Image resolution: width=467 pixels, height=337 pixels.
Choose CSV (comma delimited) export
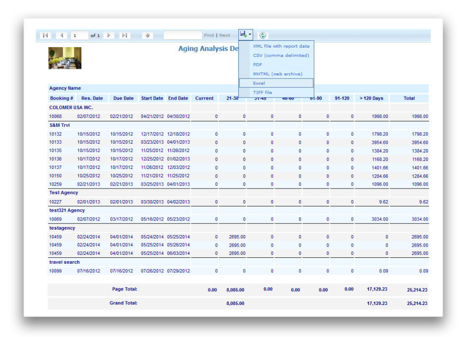coord(281,55)
